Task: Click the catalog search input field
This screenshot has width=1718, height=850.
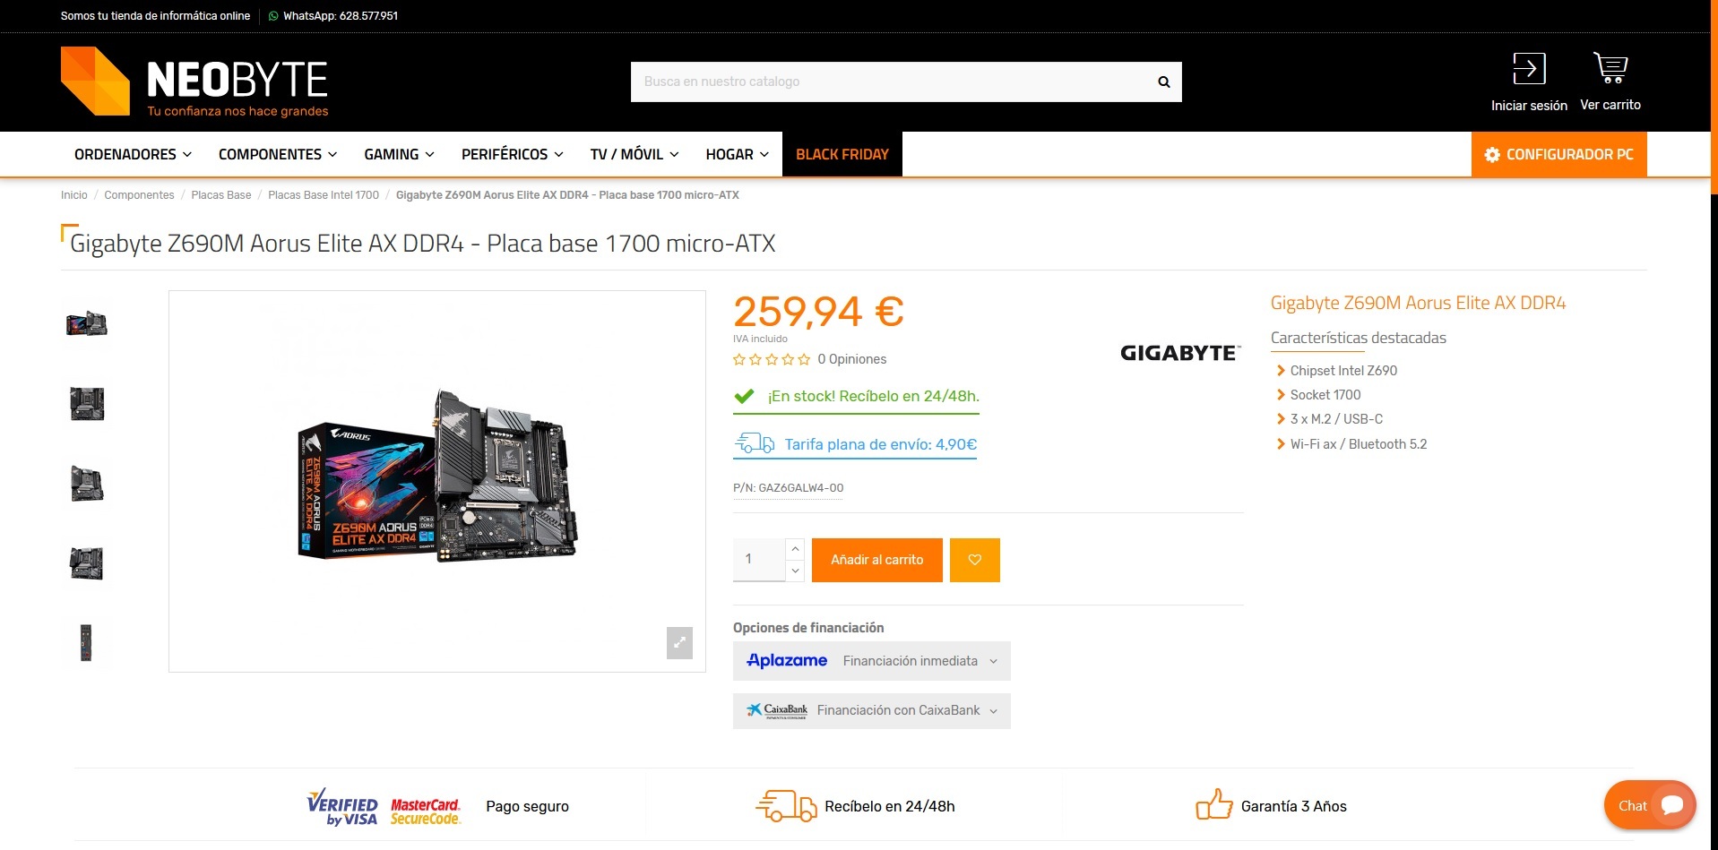Action: point(892,82)
